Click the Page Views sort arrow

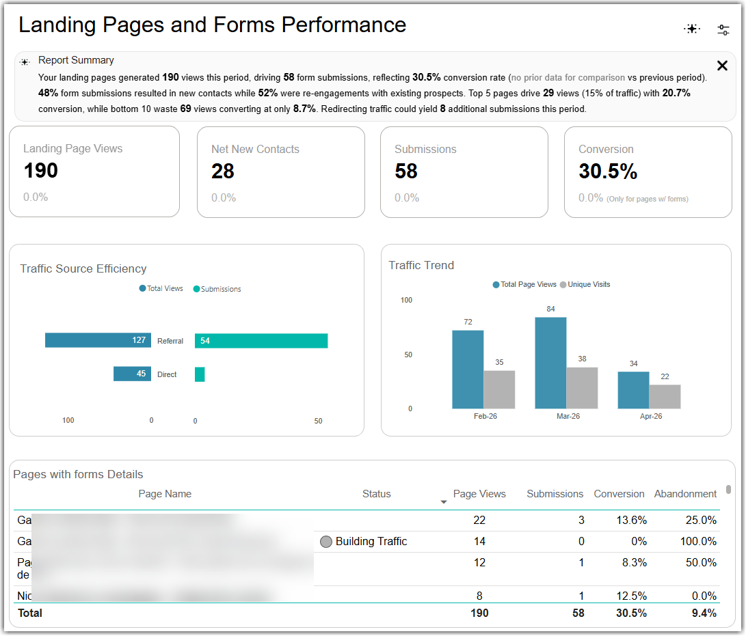[443, 502]
